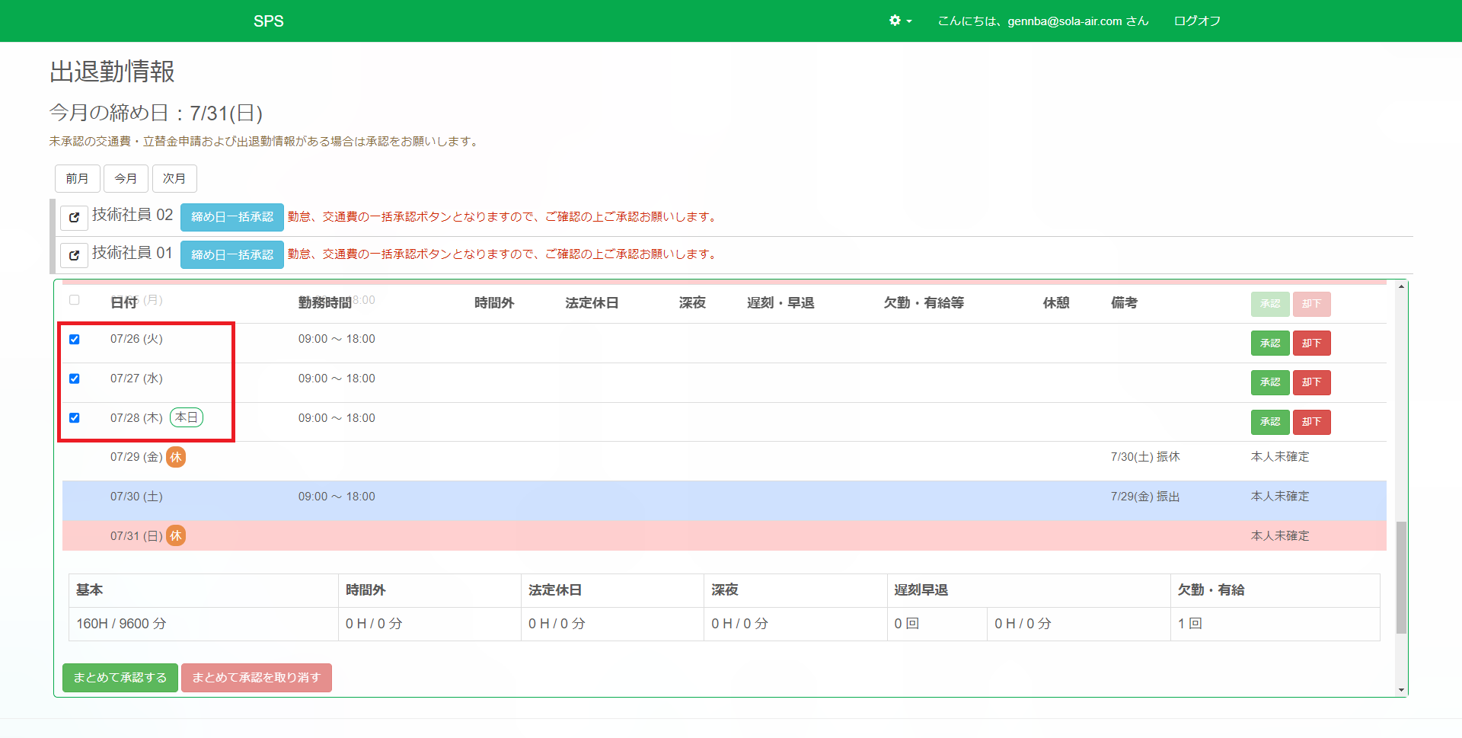Approve the 07/26 attendance with 承認
1462x738 pixels.
pyautogui.click(x=1269, y=343)
